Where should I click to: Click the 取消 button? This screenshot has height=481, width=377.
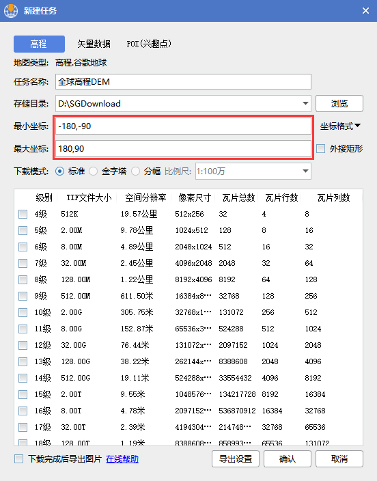click(x=339, y=459)
